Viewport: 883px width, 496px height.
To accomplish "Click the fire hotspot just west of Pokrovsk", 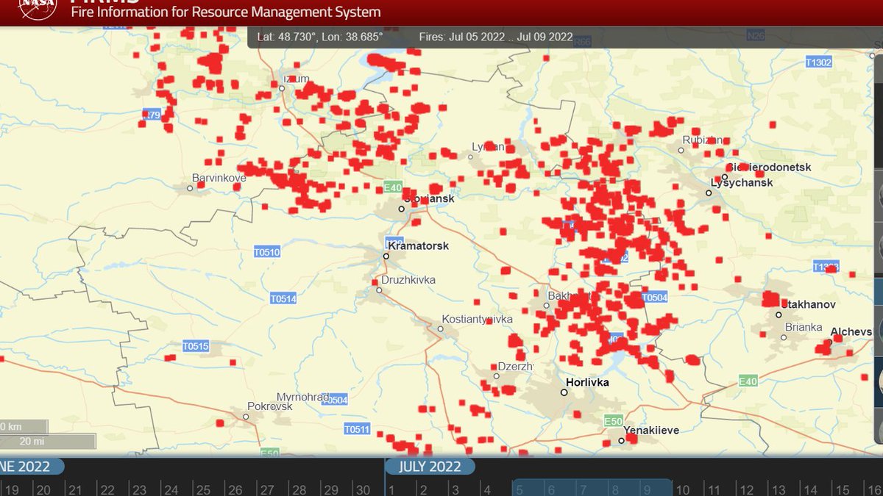I will (219, 423).
